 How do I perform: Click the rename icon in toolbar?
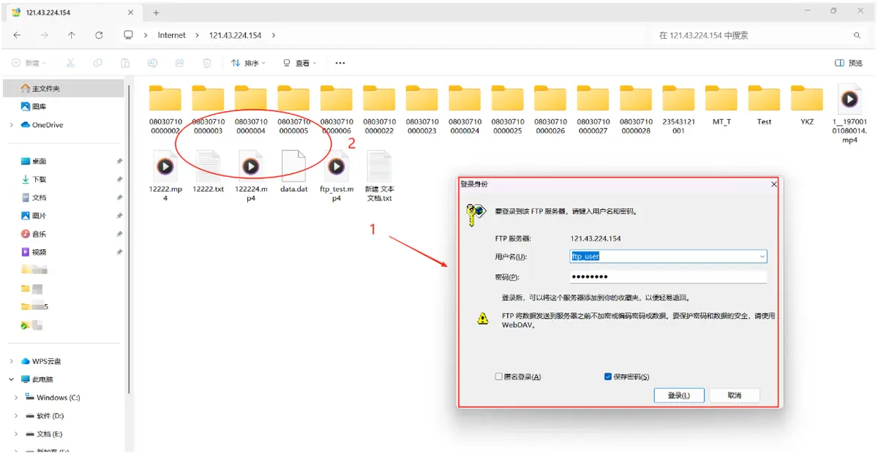point(152,64)
